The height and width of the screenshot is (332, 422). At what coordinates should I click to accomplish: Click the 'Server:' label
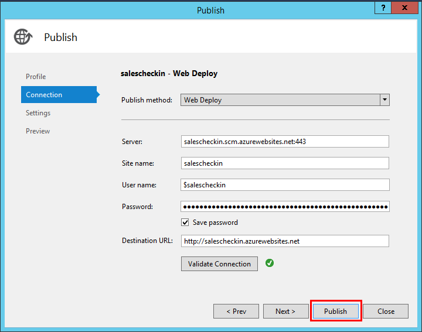tap(132, 142)
